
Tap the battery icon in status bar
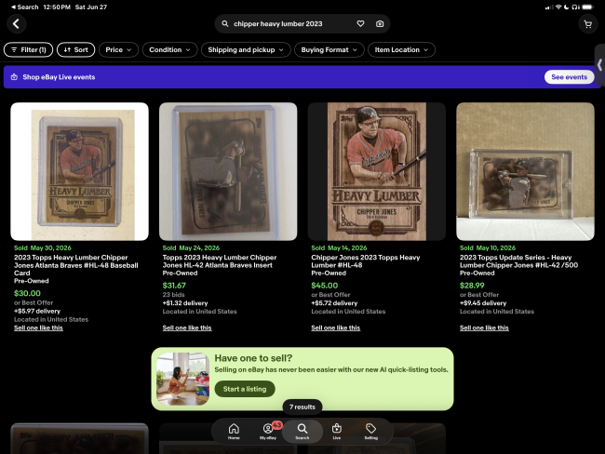coord(587,7)
